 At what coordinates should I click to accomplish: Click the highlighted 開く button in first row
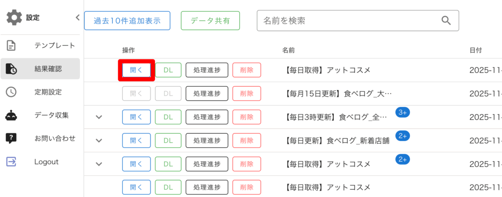(x=136, y=70)
